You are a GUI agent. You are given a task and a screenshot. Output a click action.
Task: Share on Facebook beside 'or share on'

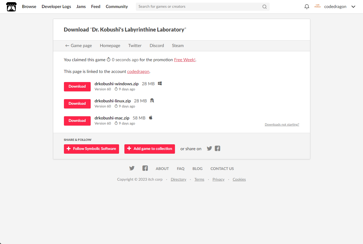217,148
